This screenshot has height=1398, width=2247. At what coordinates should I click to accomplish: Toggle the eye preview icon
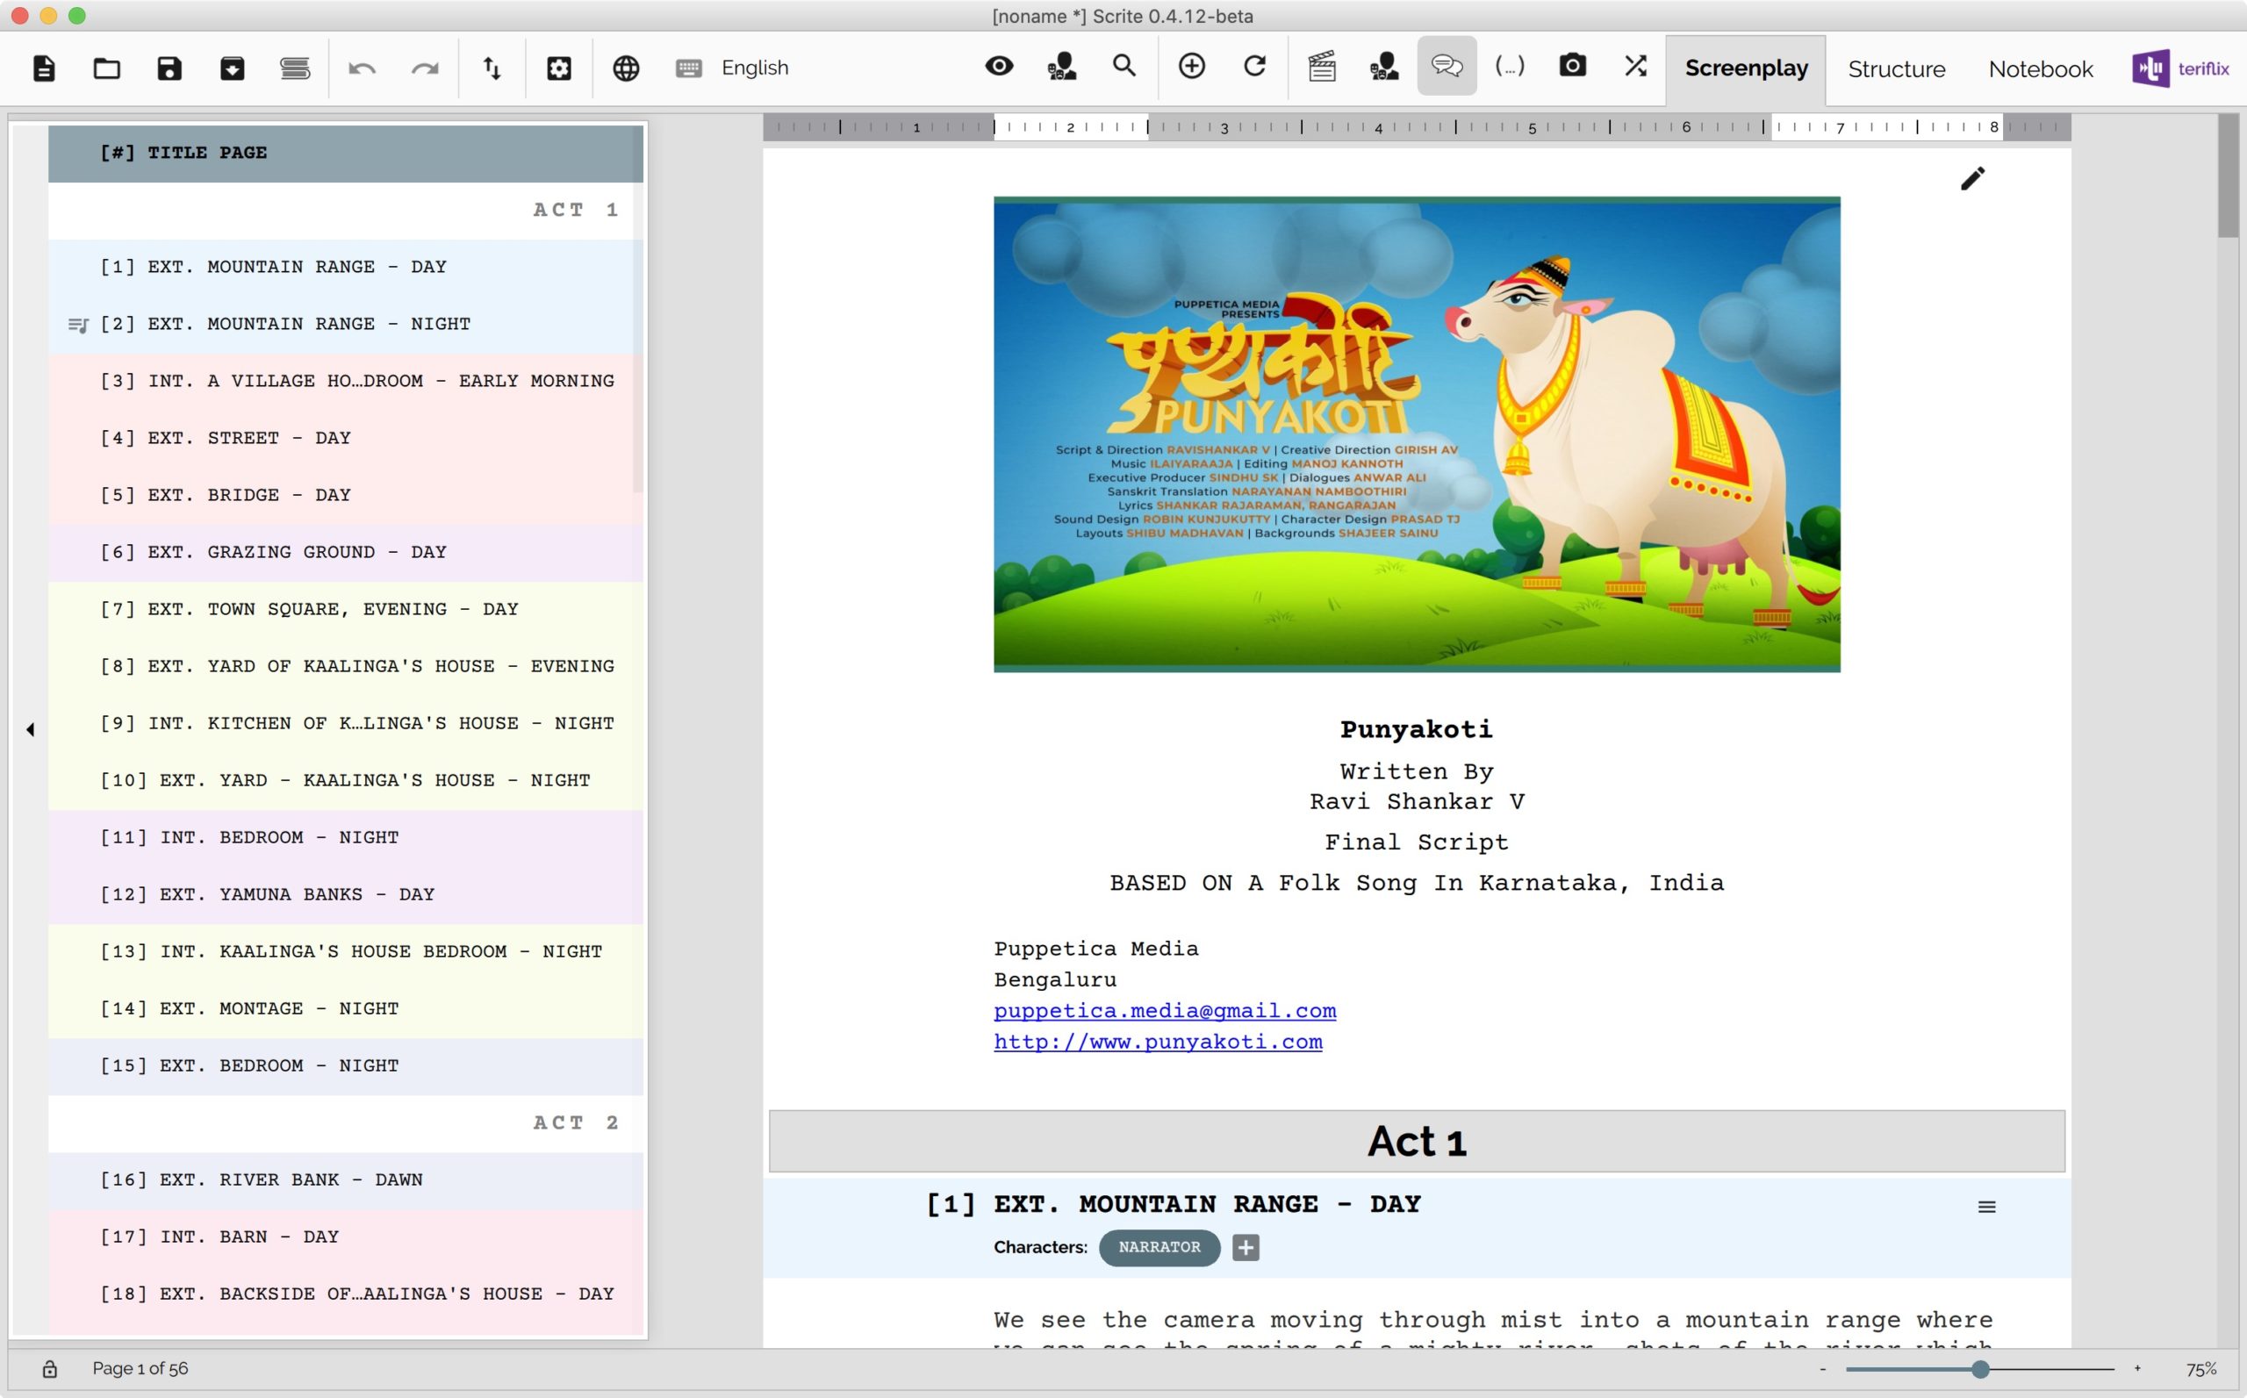click(x=999, y=66)
